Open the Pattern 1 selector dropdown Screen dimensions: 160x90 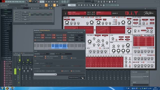tap(72, 5)
